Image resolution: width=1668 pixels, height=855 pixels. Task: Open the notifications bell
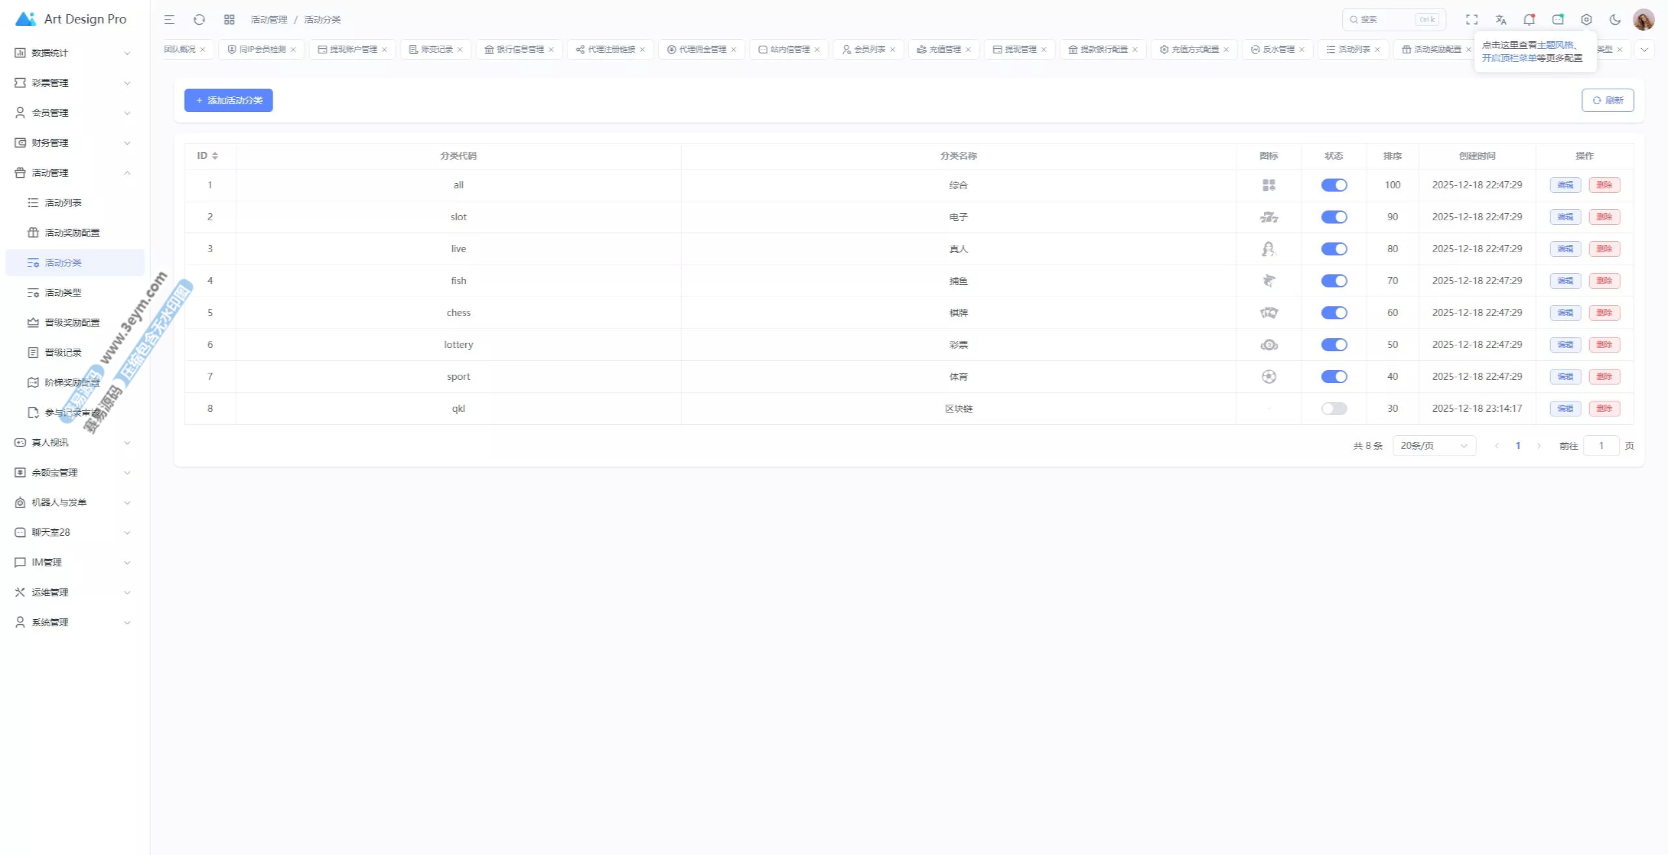[1529, 20]
